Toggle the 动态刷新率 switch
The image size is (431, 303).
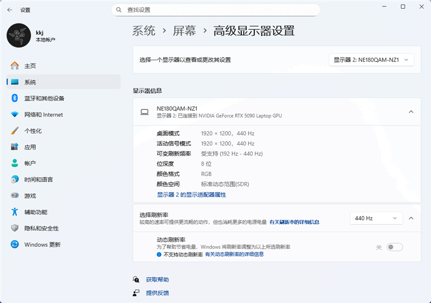(x=394, y=247)
